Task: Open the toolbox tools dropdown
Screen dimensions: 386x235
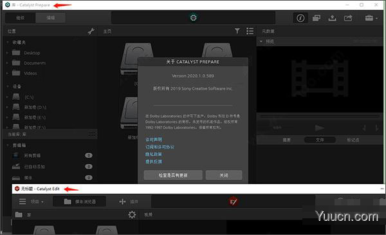Action: 371,18
